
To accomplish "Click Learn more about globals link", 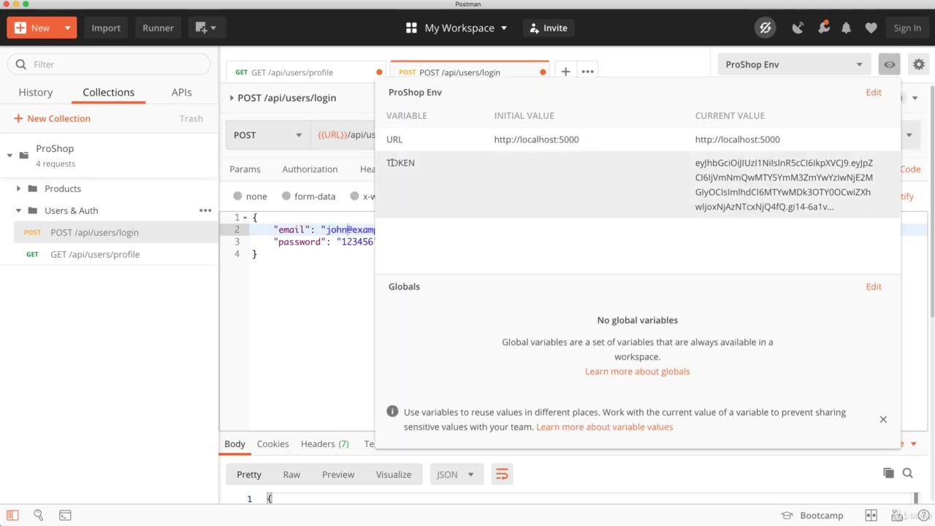I will (x=637, y=371).
